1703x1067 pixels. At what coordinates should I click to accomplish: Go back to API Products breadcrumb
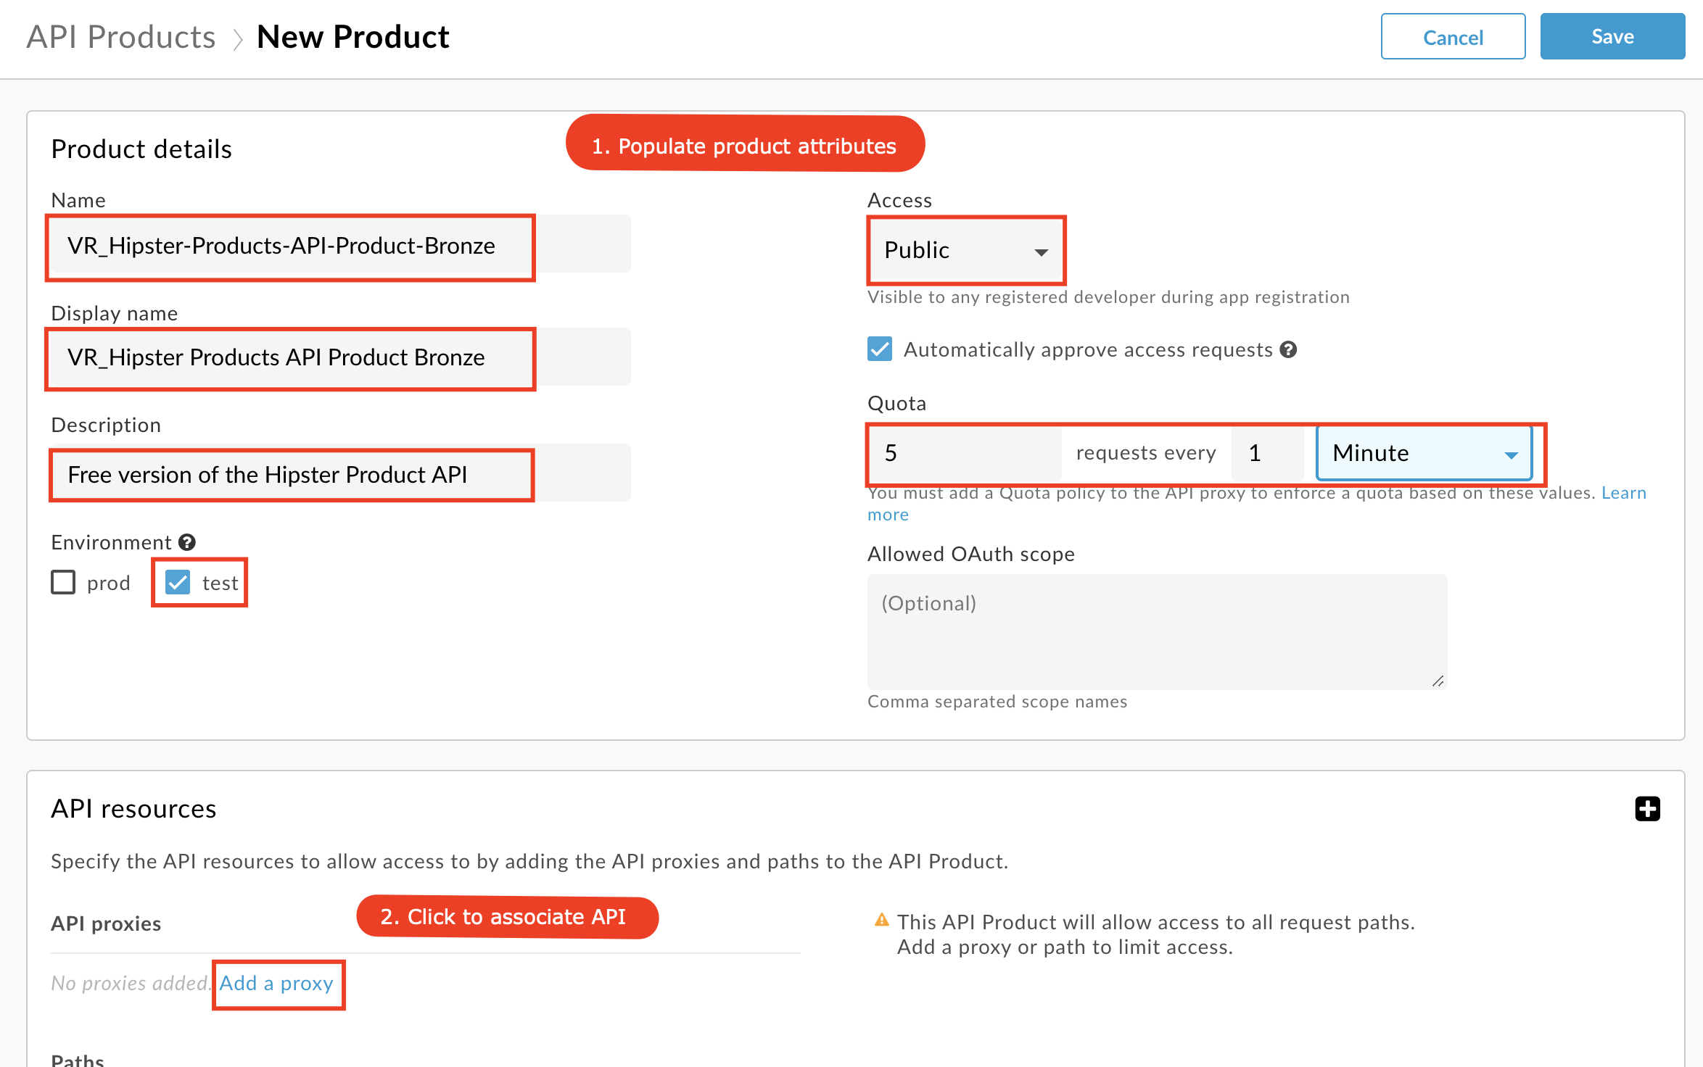coord(121,37)
